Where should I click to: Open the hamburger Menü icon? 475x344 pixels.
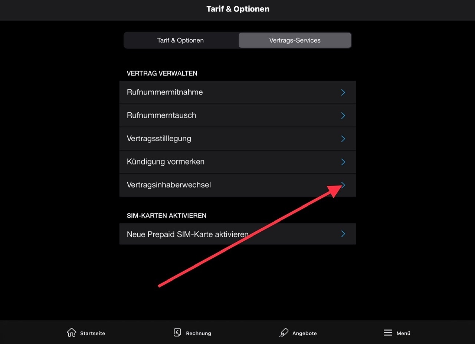coord(388,333)
